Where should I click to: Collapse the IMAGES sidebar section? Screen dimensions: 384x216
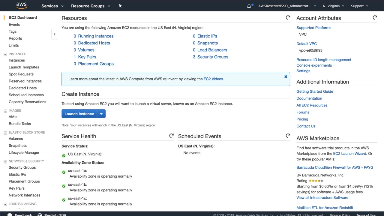click(x=5, y=111)
